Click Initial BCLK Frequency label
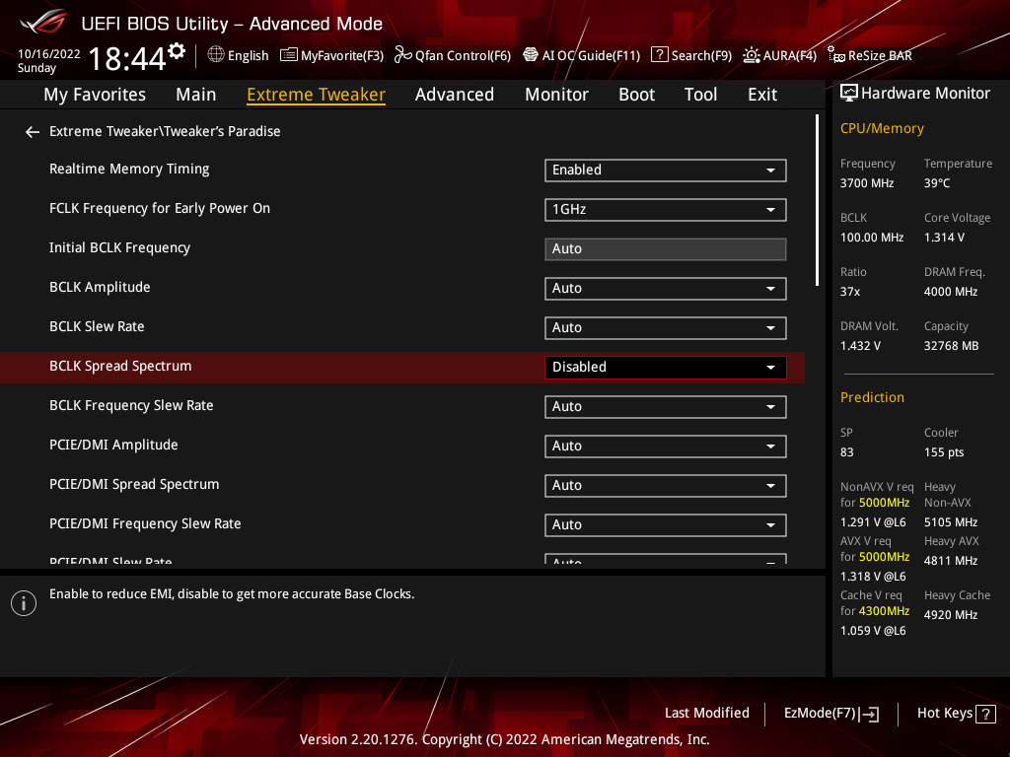This screenshot has height=757, width=1010. coord(119,248)
